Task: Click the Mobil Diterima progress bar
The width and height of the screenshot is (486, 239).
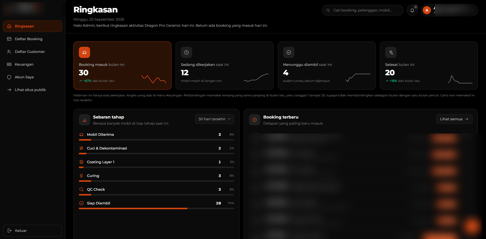Action: tap(156, 140)
